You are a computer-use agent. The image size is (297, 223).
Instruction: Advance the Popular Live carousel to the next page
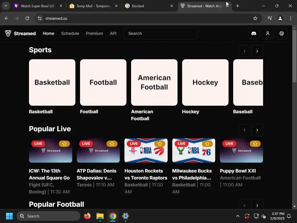coord(257,130)
